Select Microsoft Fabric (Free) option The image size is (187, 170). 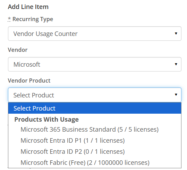[95, 162]
